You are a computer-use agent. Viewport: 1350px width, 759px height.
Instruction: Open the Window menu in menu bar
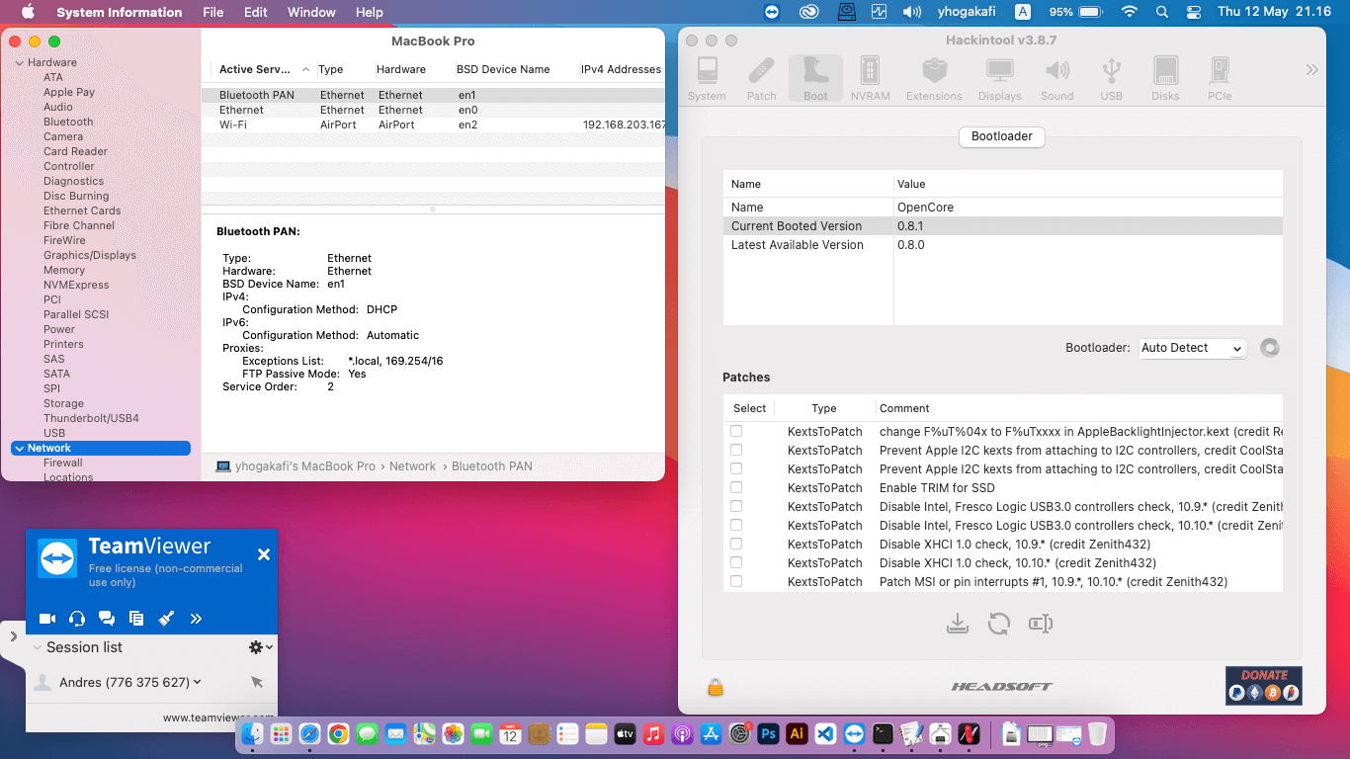pos(311,12)
